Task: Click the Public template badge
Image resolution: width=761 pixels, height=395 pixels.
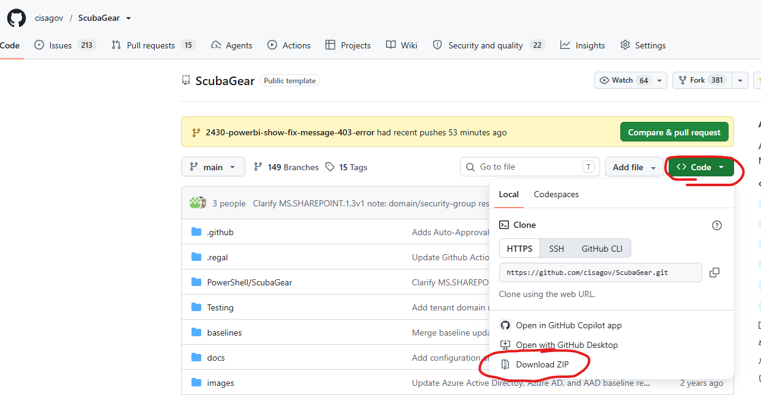Action: click(x=290, y=81)
